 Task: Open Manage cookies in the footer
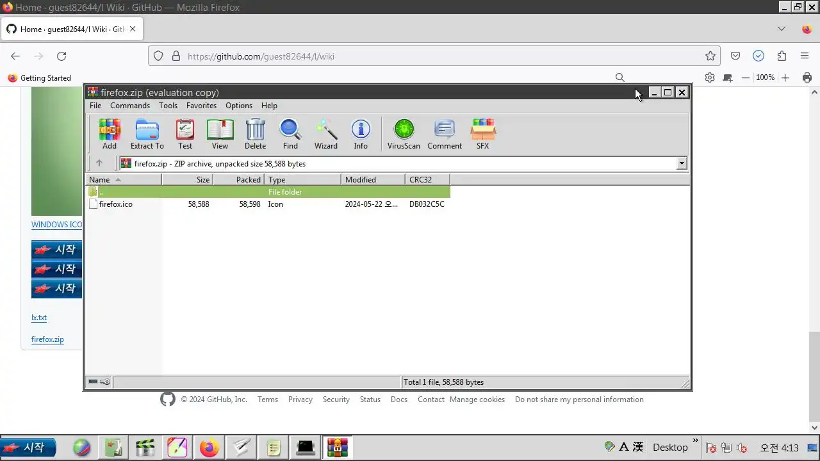(x=477, y=400)
